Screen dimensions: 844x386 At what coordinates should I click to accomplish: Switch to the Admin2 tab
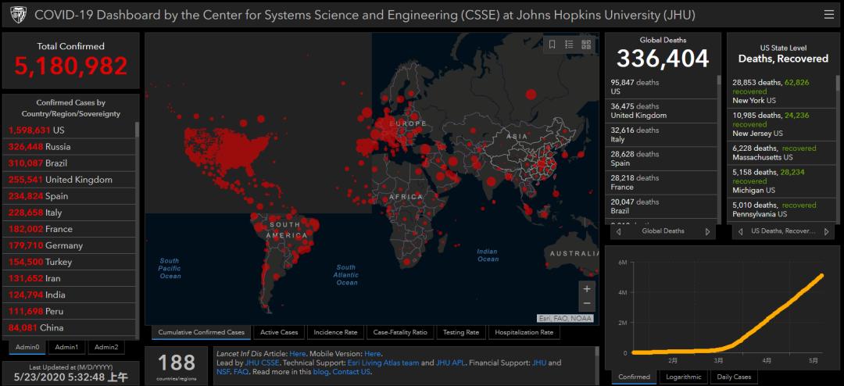(105, 347)
